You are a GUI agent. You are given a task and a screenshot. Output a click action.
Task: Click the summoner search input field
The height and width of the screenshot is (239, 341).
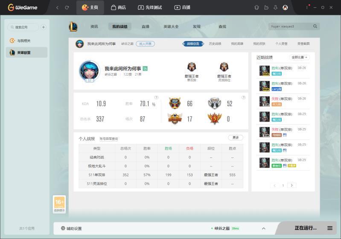pos(290,26)
